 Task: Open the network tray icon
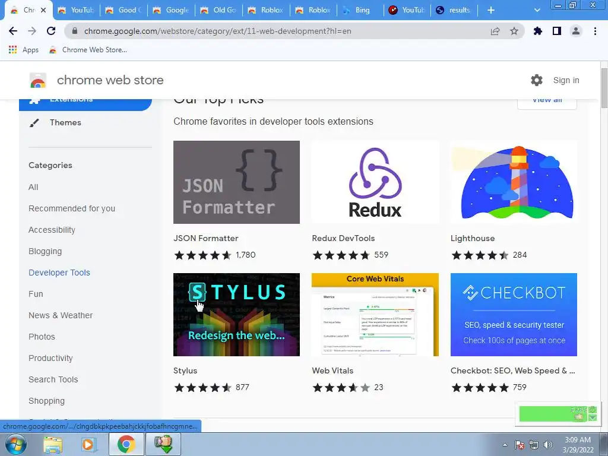(x=534, y=445)
